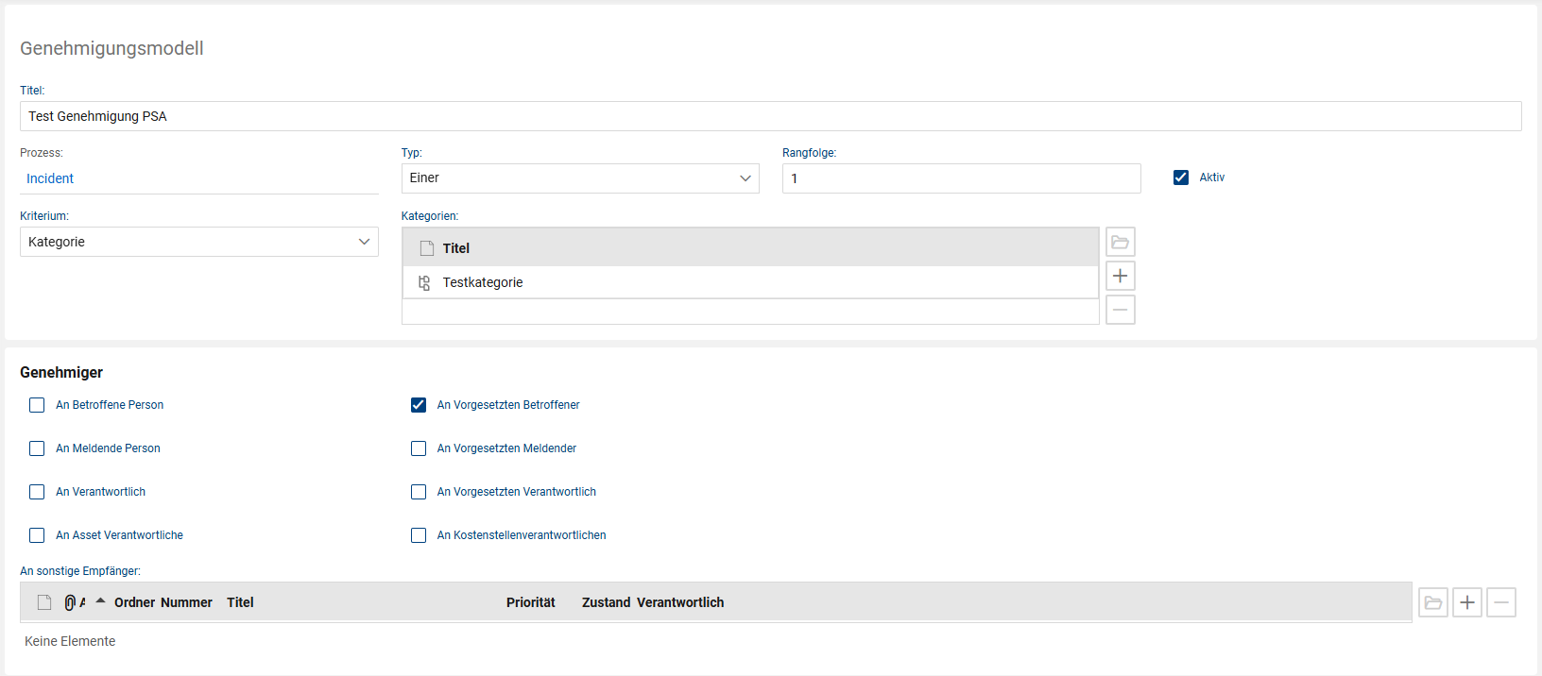Enable An Verantwortlich checkbox
Image resolution: width=1542 pixels, height=676 pixels.
pos(37,492)
